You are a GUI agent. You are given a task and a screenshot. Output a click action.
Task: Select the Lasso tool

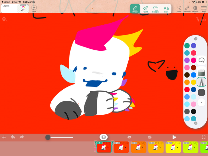tap(201, 60)
